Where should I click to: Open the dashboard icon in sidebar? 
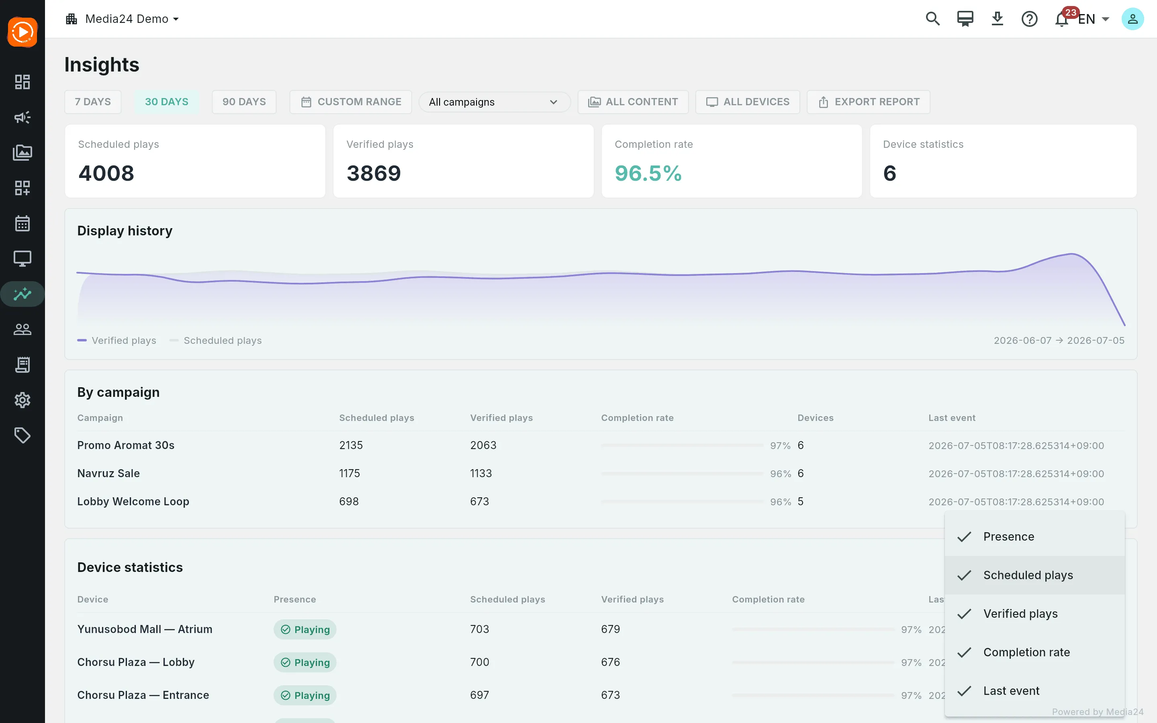tap(22, 82)
